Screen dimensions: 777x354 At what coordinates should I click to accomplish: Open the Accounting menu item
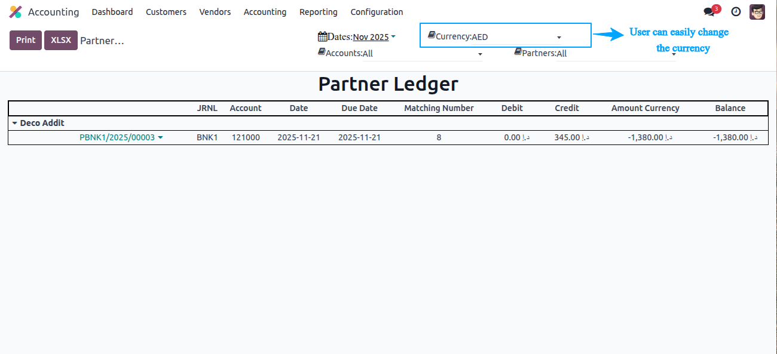(265, 12)
